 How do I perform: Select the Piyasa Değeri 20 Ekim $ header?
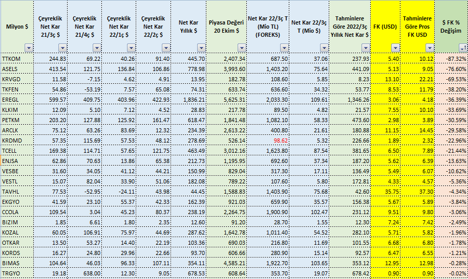point(226,27)
